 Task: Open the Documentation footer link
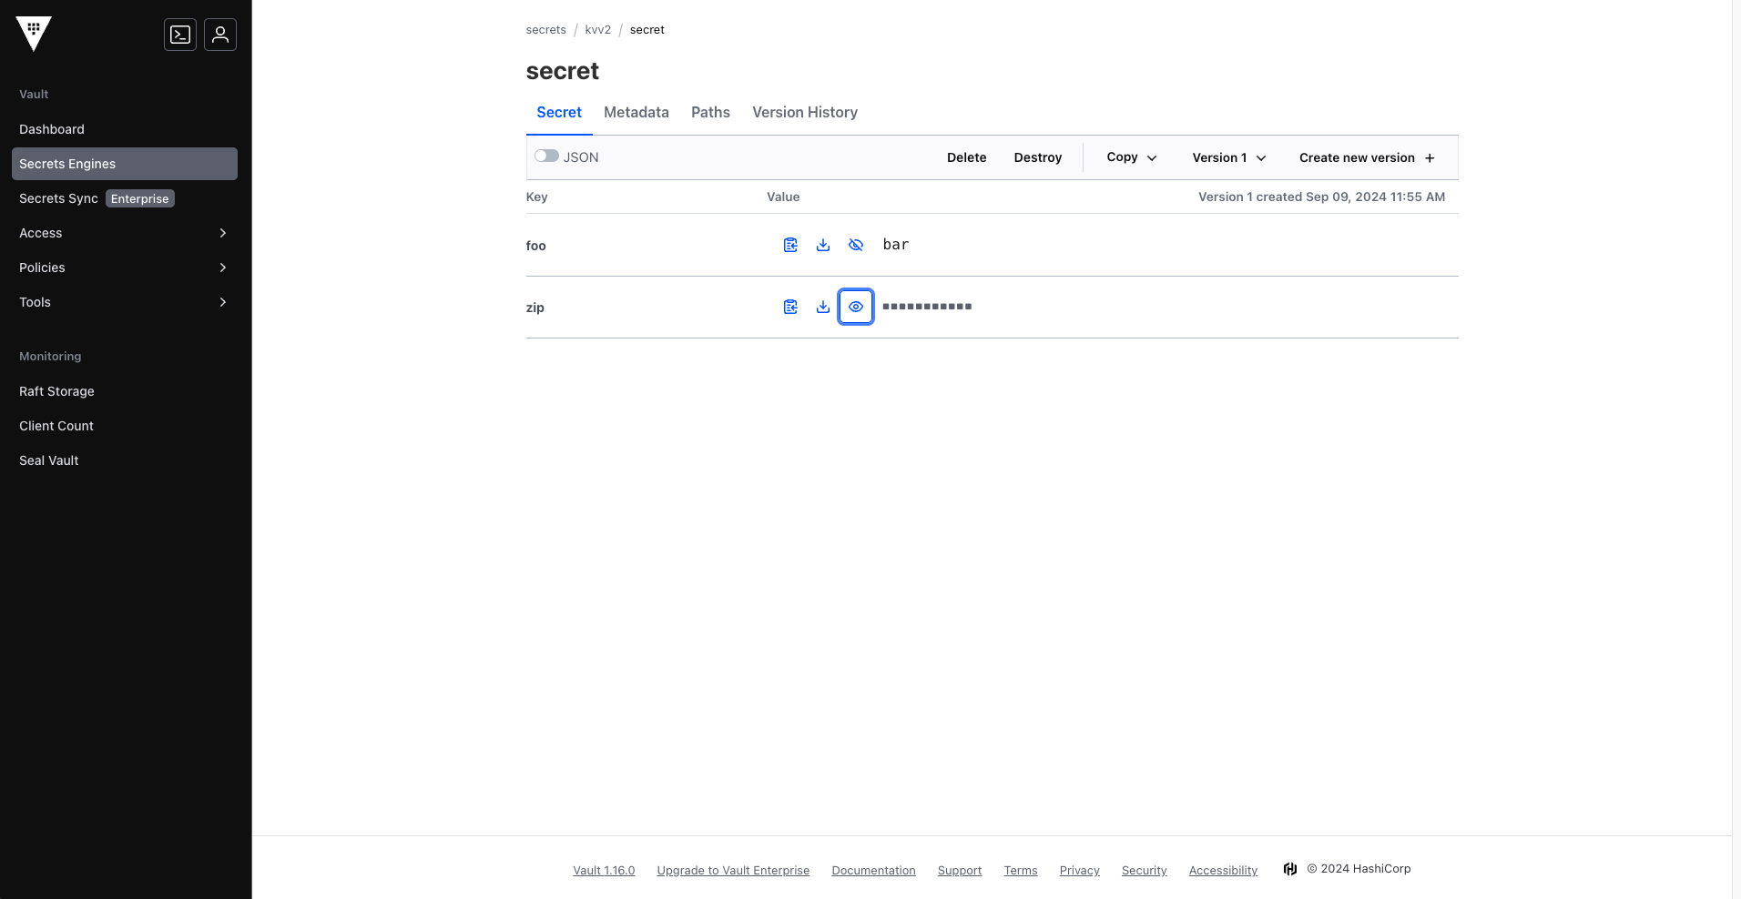(x=873, y=870)
